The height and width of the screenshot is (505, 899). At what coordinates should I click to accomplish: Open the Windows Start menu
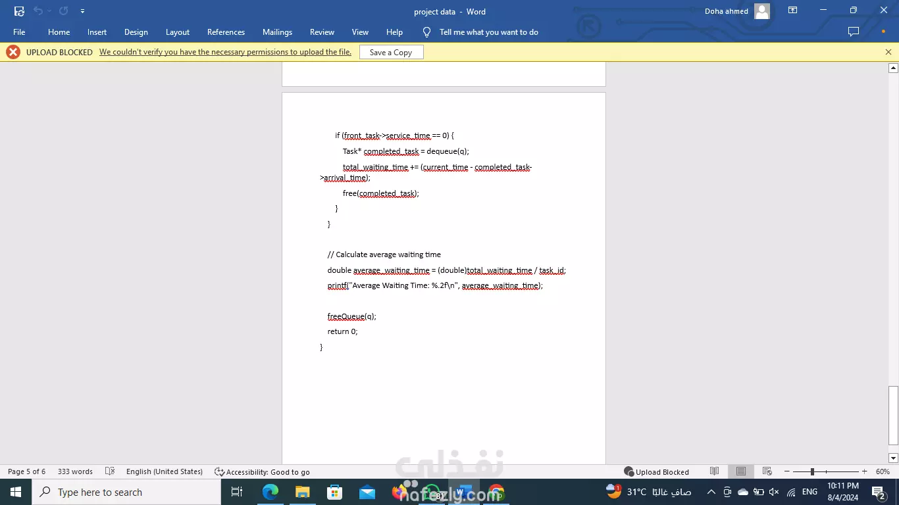point(15,492)
